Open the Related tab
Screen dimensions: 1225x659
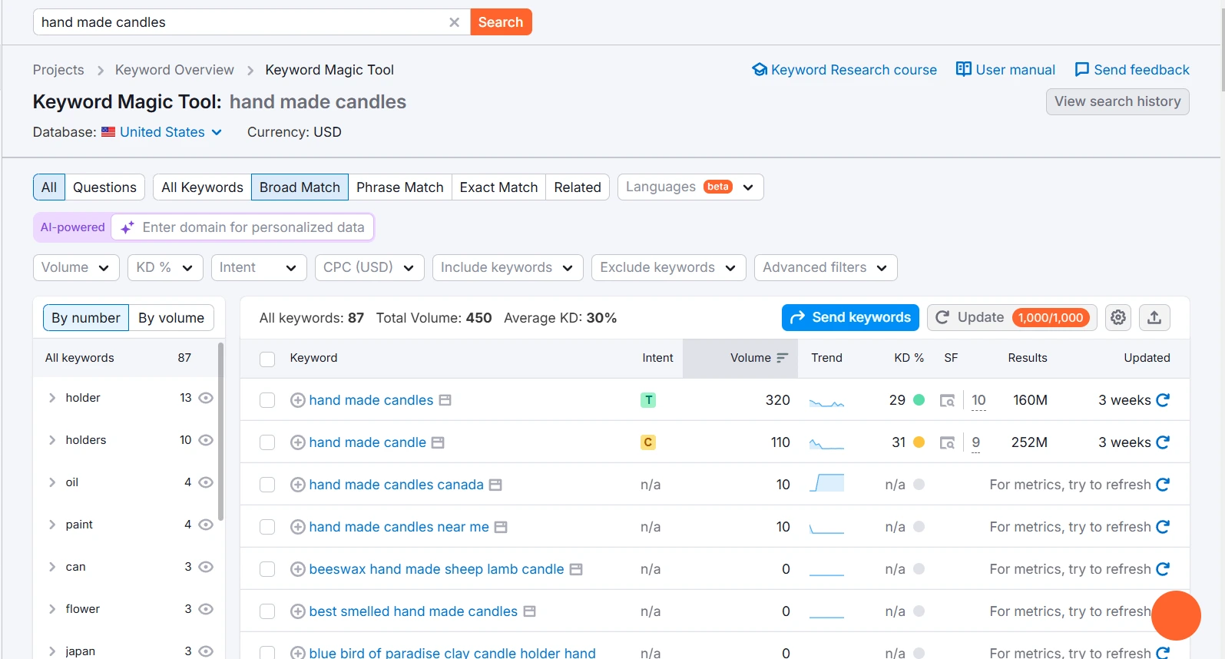(578, 187)
